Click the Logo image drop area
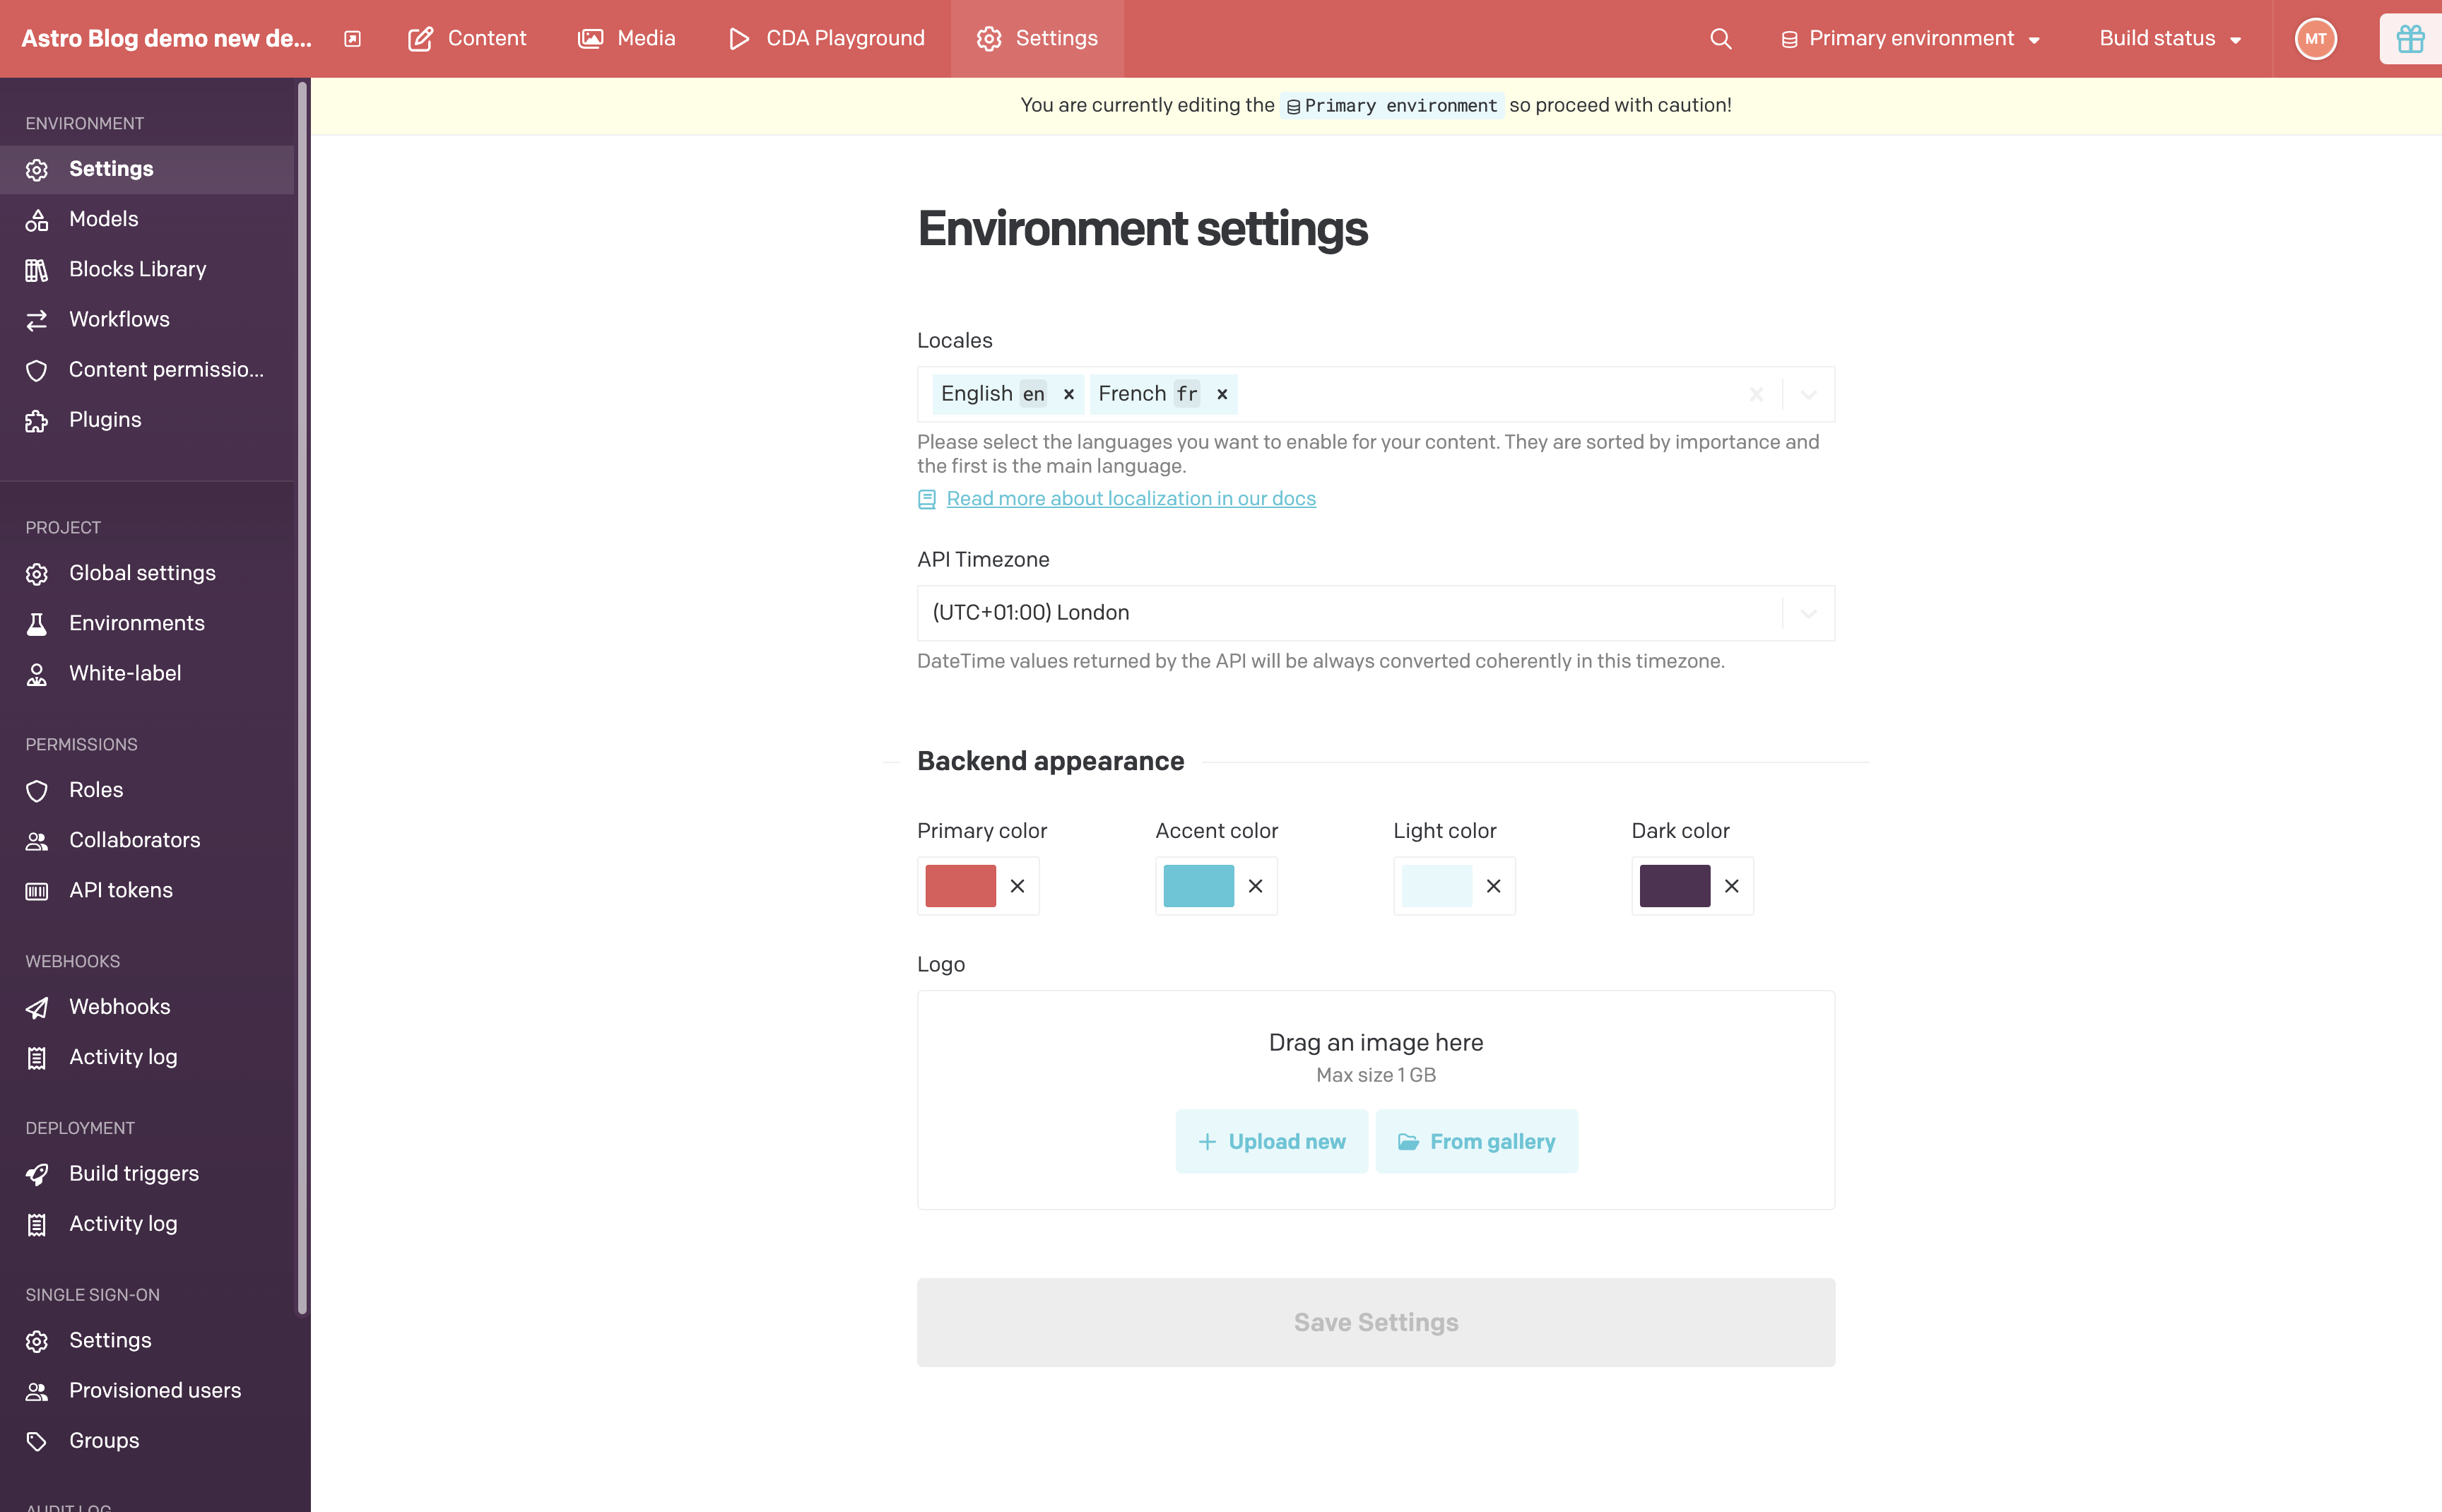 click(x=1376, y=1100)
